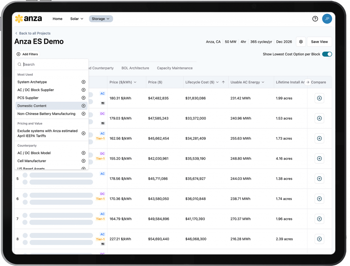Image resolution: width=350 pixels, height=266 pixels.
Task: Select System Archetype filter option
Action: pos(51,82)
